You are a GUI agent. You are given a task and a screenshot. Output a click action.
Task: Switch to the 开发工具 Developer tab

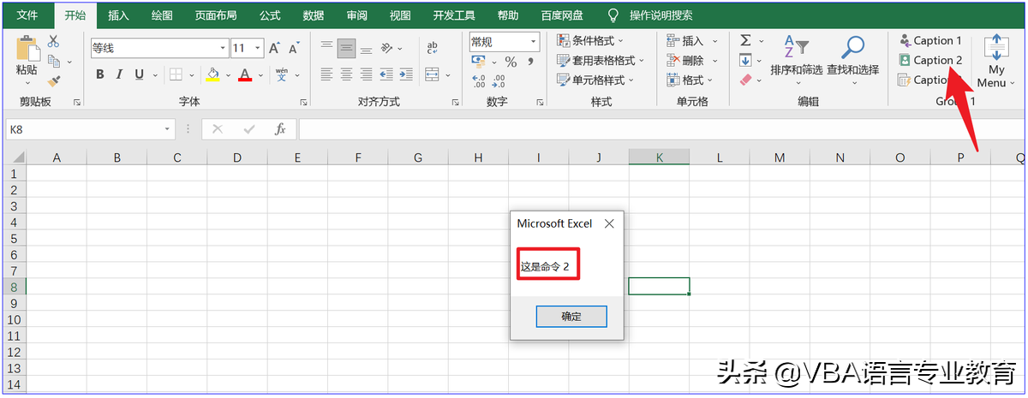coord(454,15)
